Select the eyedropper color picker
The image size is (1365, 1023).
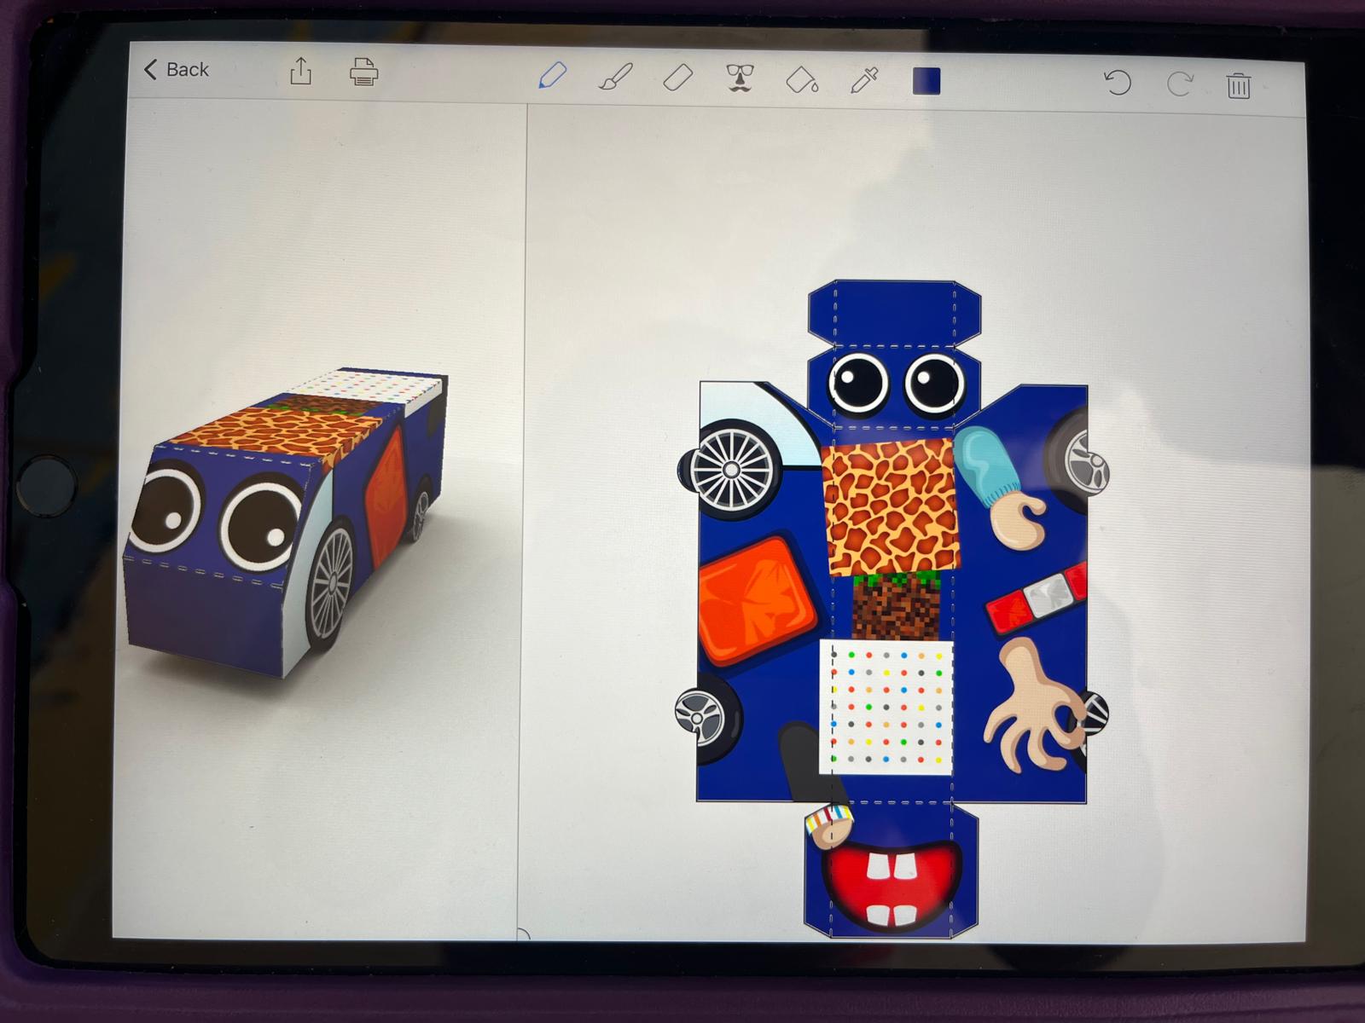coord(864,81)
